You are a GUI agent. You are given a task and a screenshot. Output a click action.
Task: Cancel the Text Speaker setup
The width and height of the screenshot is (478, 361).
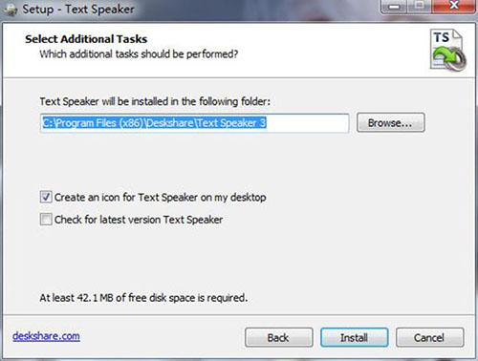tap(430, 337)
